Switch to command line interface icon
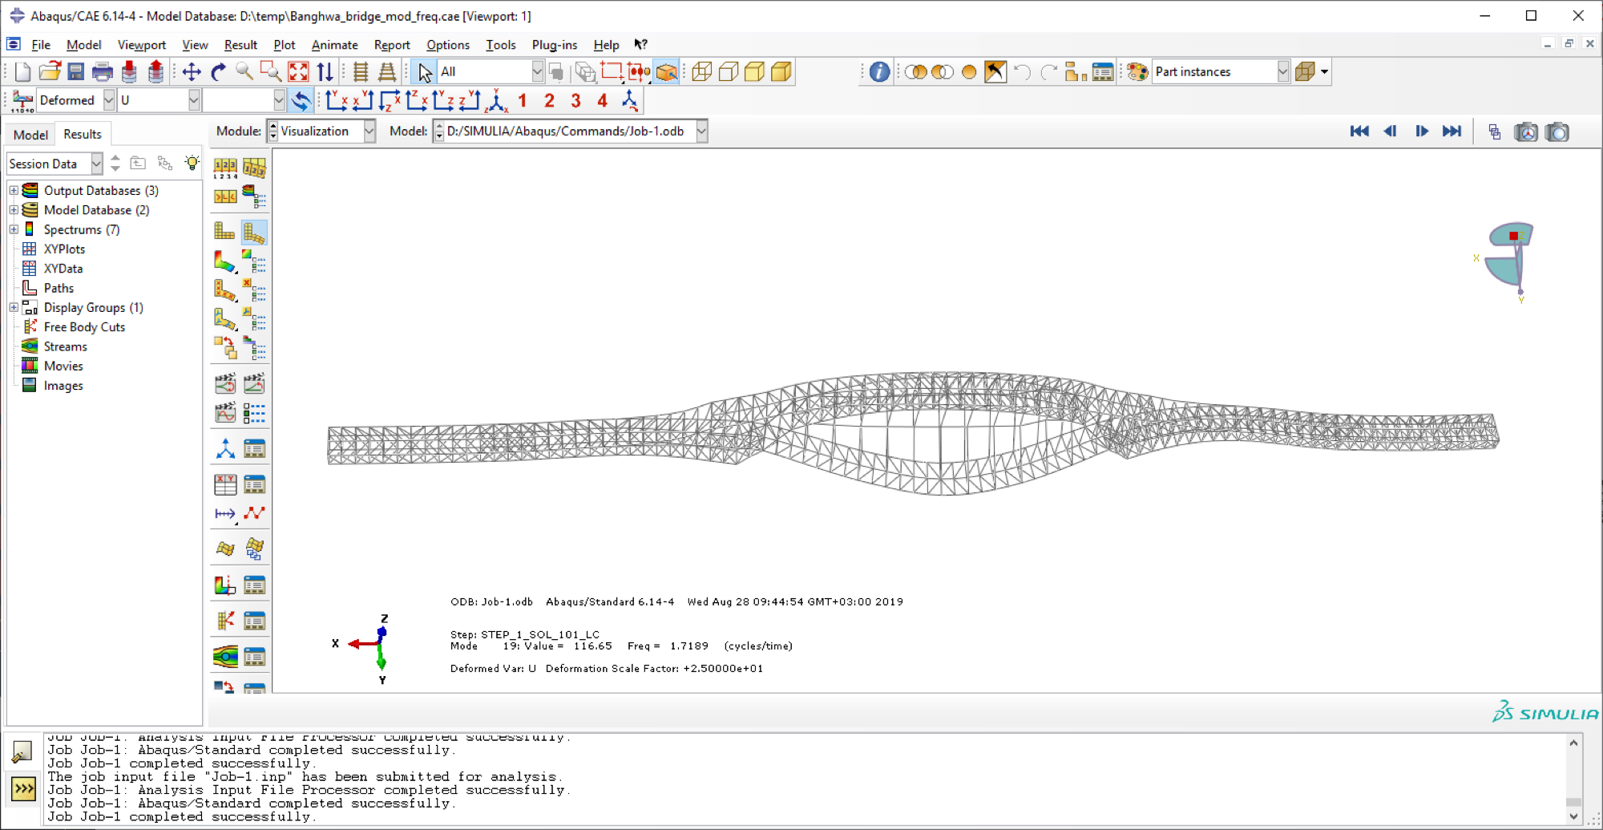 tap(23, 789)
